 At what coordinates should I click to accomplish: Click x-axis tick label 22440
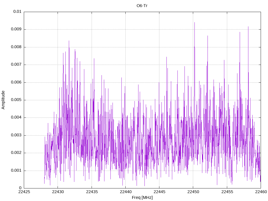[126, 192]
